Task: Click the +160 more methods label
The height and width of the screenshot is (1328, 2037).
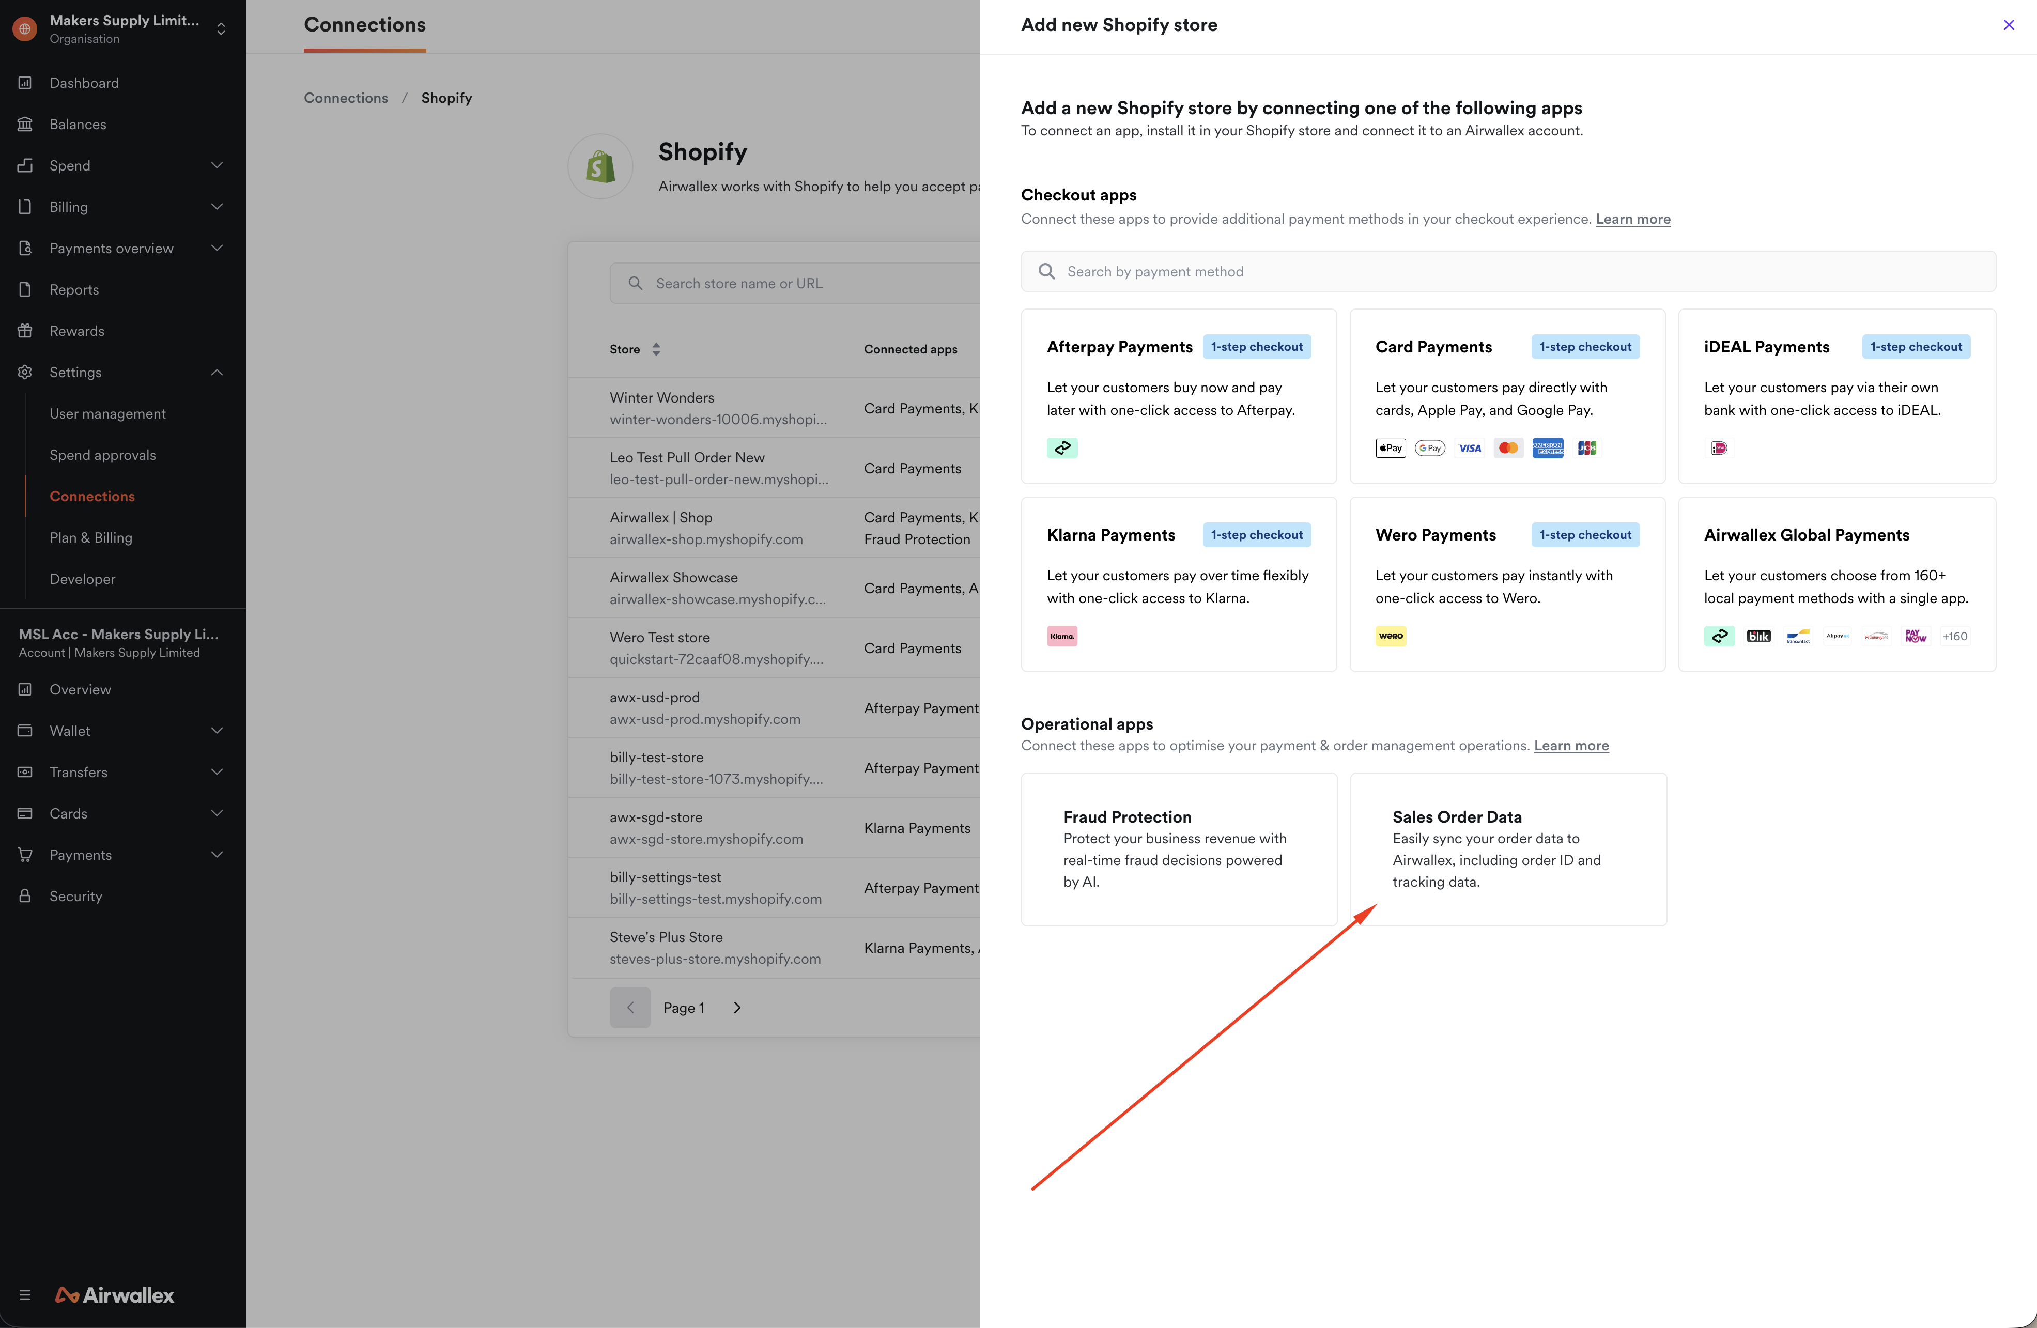Action: point(1955,636)
